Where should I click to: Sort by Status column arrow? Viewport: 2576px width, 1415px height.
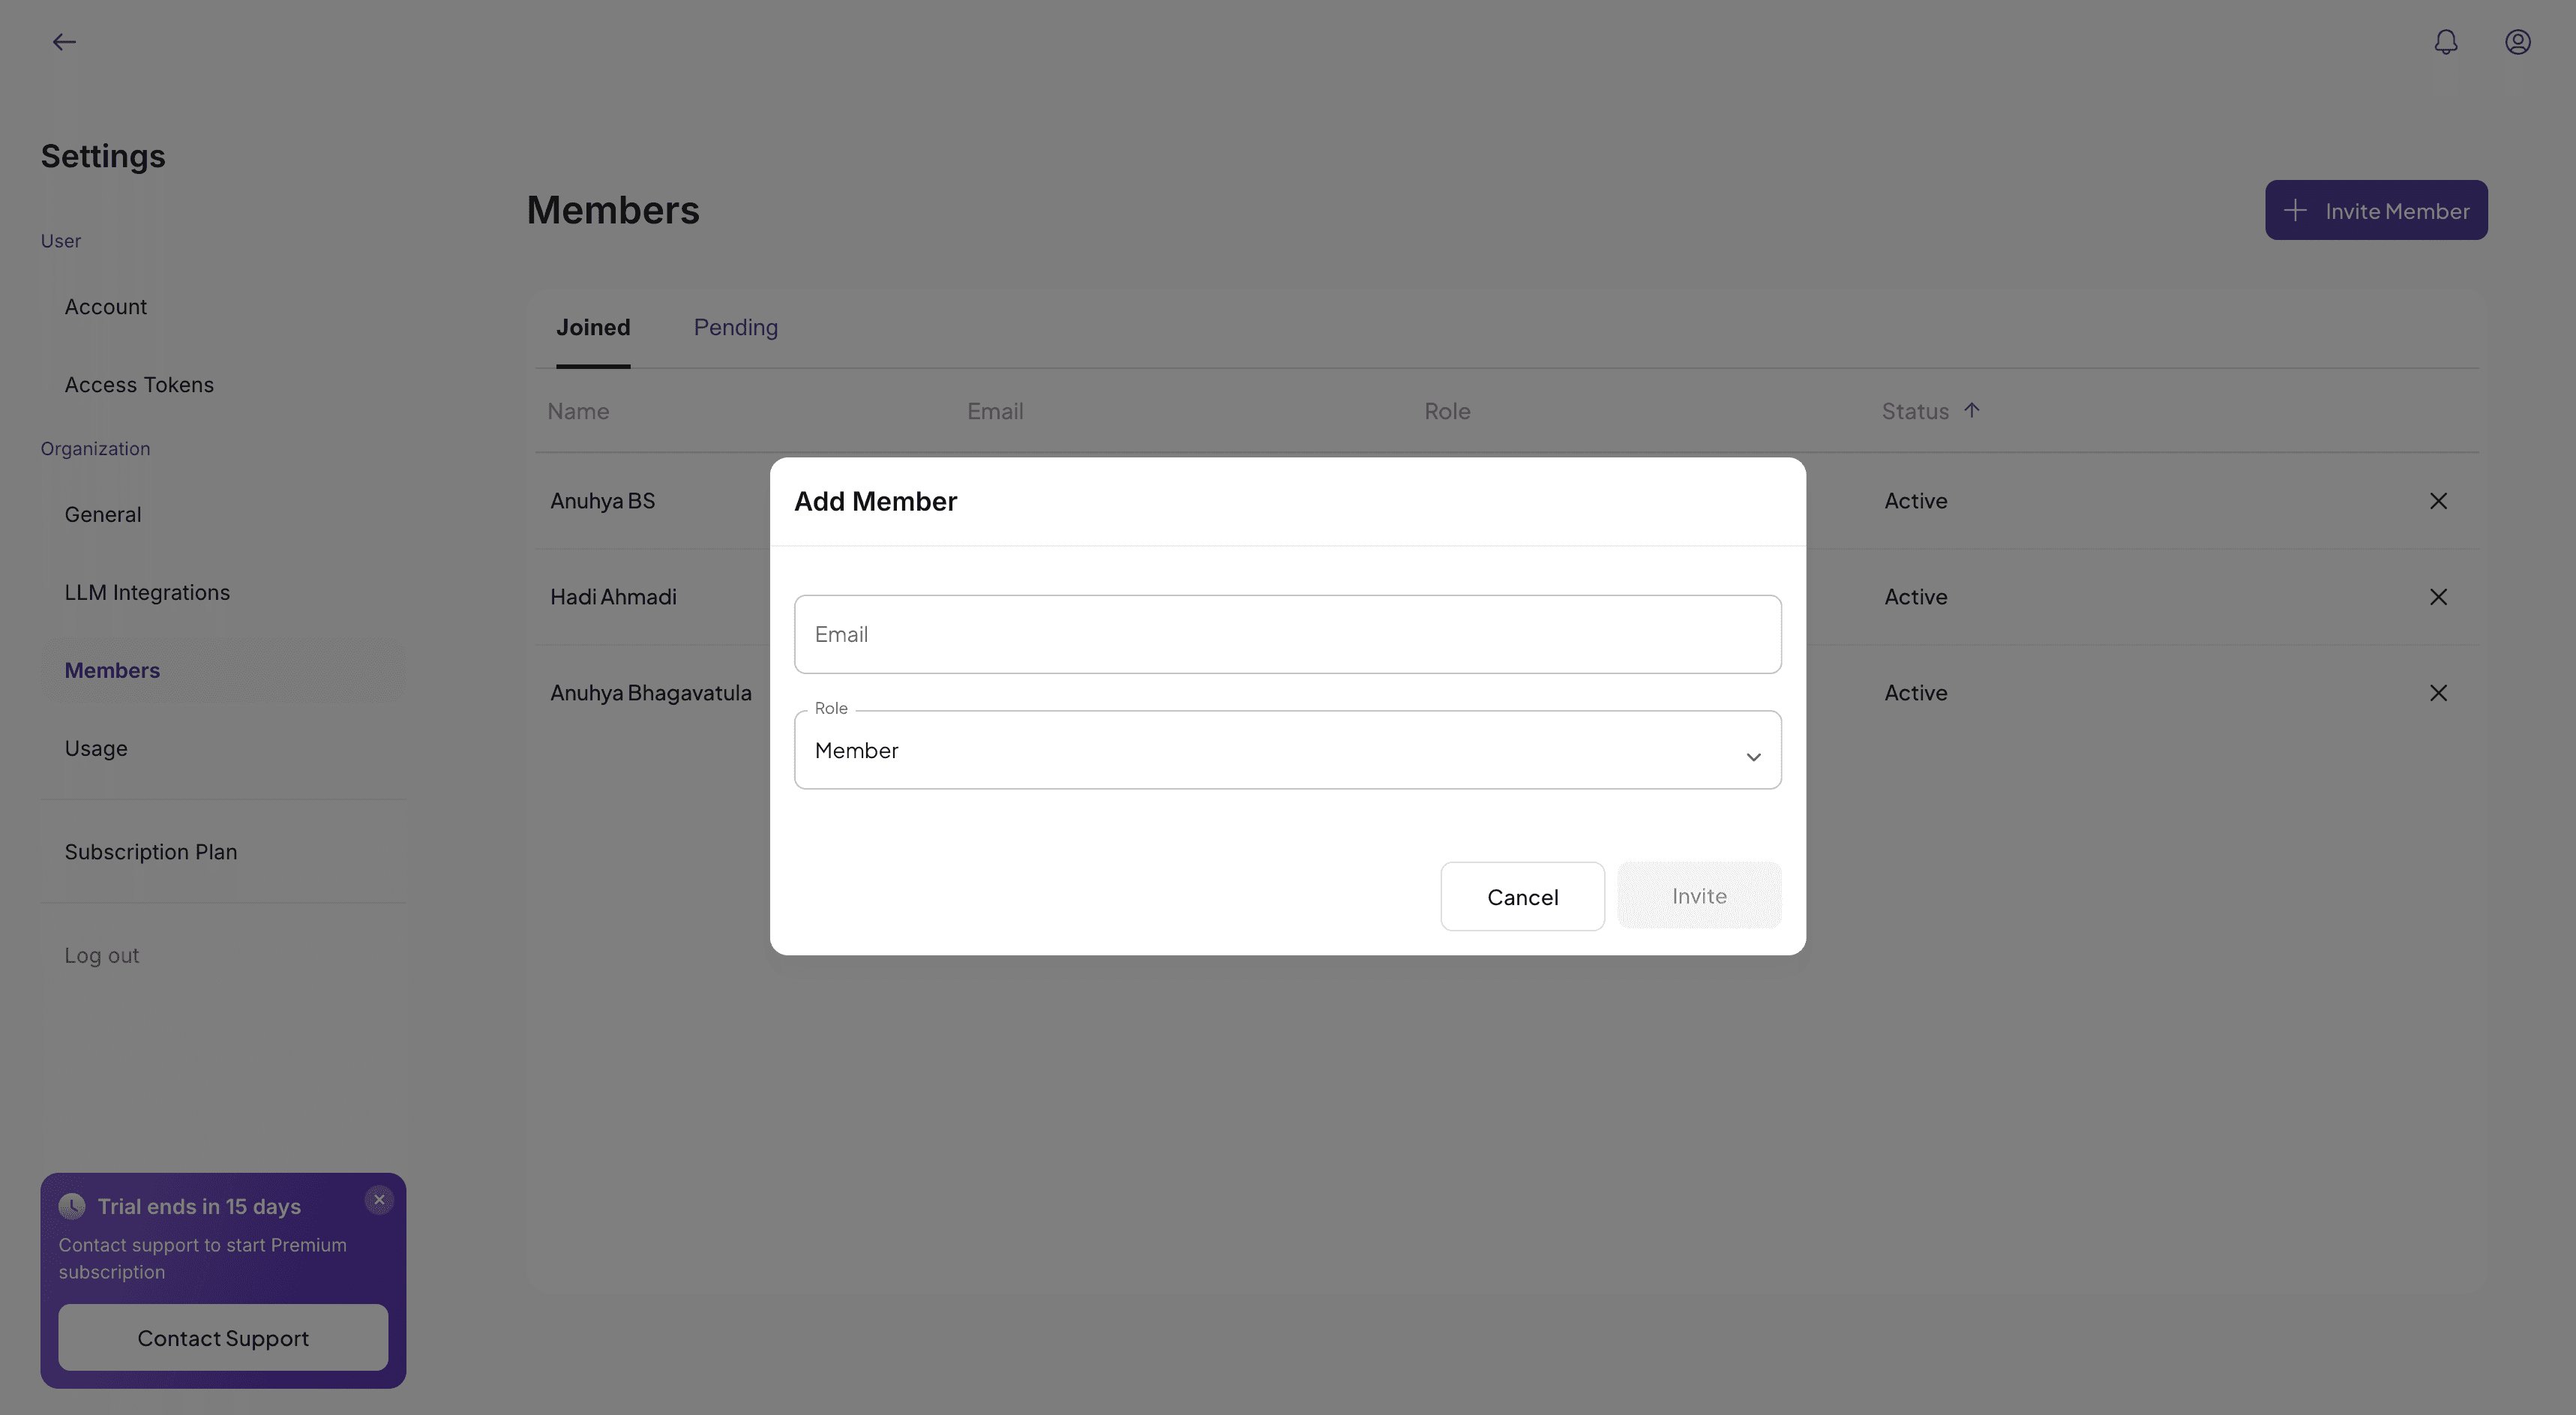click(1971, 411)
